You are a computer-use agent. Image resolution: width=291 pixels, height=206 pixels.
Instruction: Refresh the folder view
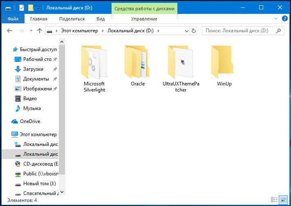click(x=194, y=31)
